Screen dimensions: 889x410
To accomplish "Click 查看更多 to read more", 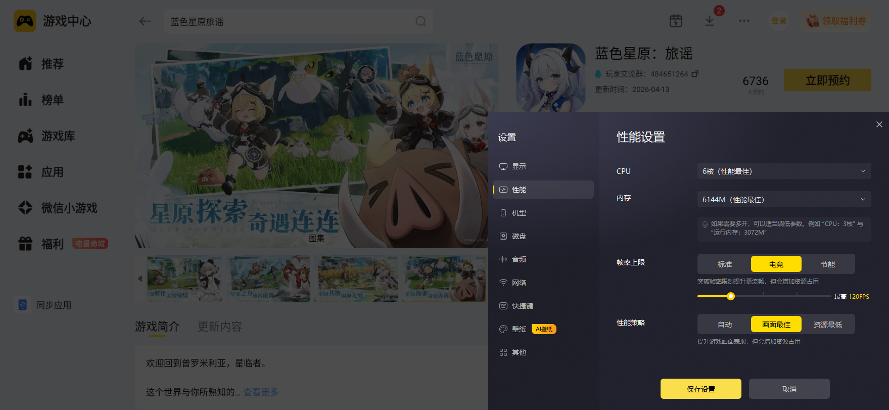I will [x=261, y=392].
